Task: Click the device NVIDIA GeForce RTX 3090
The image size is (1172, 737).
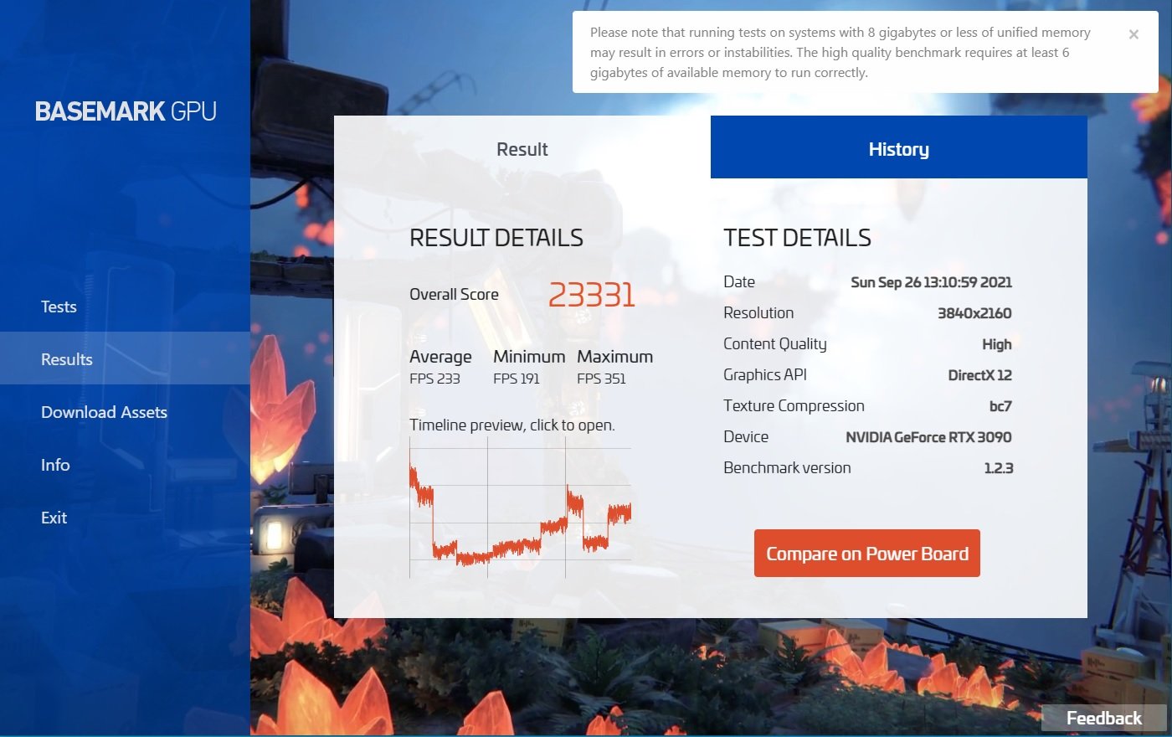Action: pos(928,437)
